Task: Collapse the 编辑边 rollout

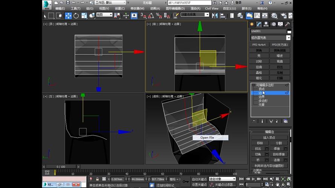Action: pyautogui.click(x=269, y=132)
